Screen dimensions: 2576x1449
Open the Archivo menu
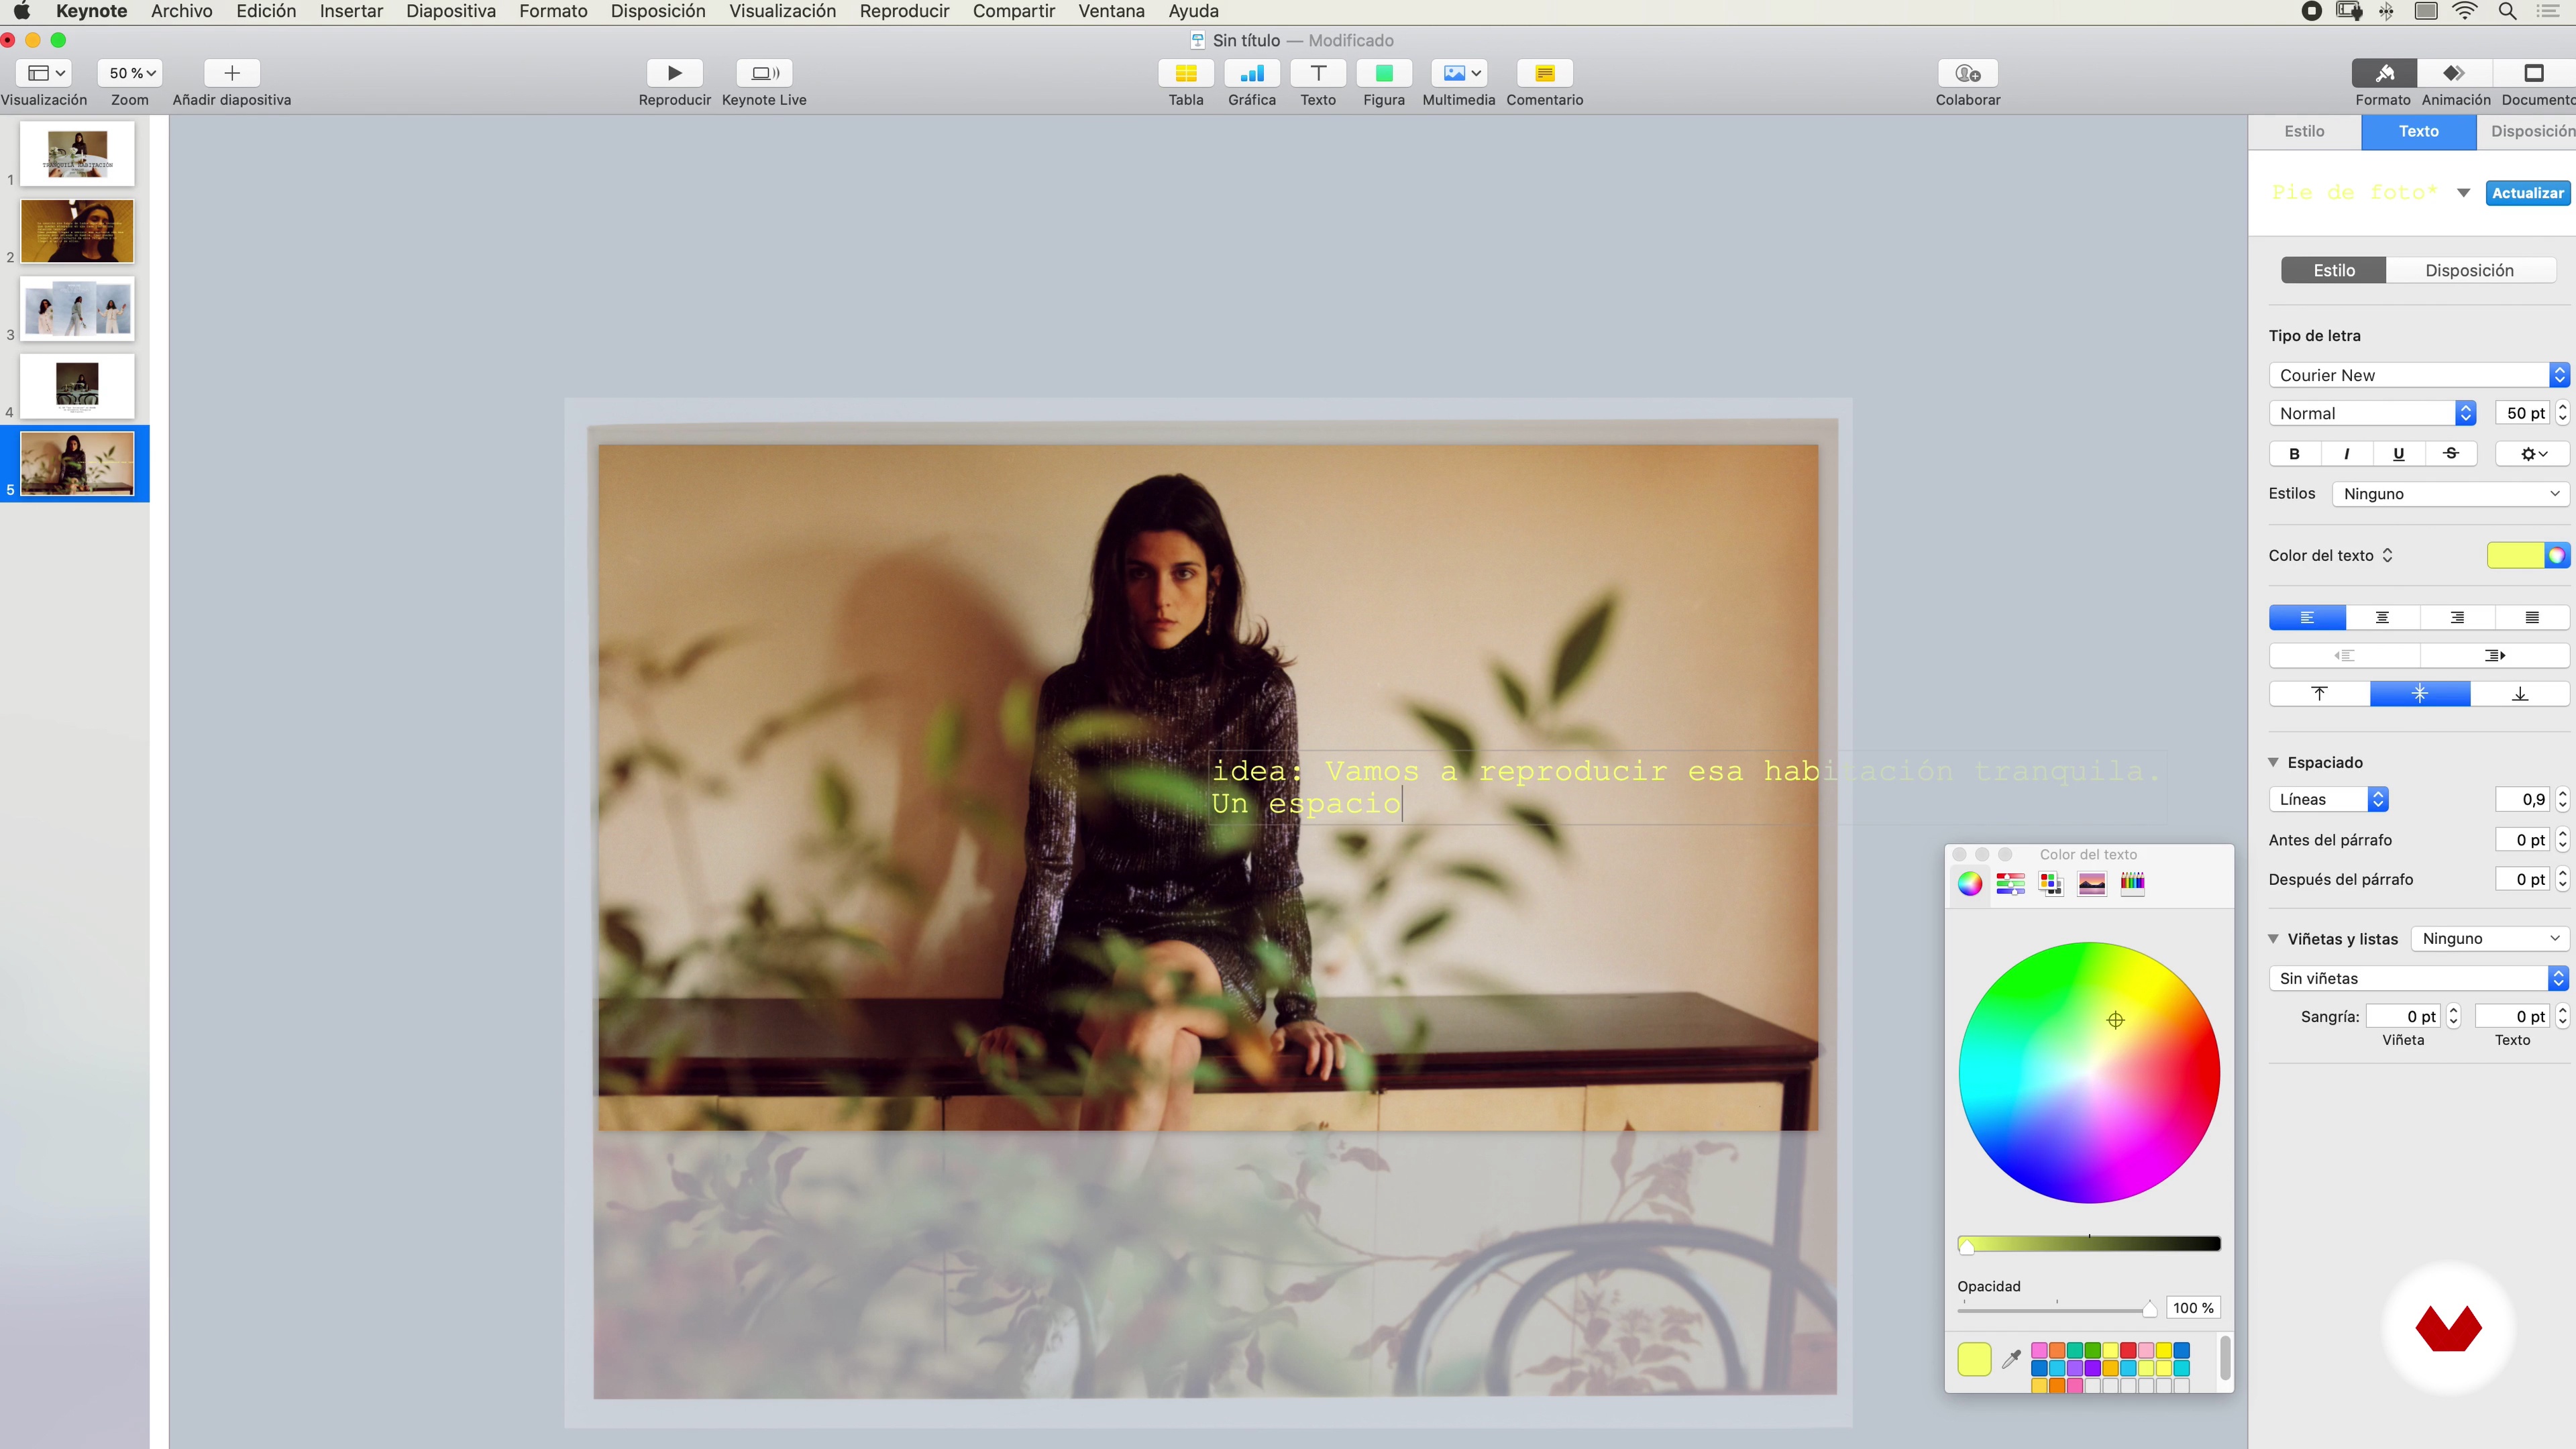coord(181,11)
